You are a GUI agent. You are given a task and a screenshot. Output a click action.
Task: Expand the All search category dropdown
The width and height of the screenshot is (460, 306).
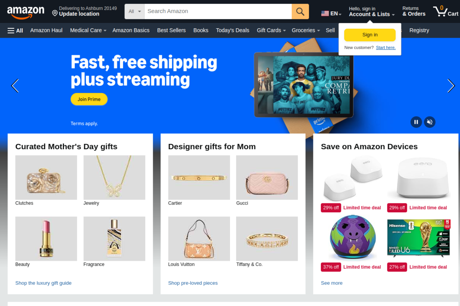coord(134,11)
